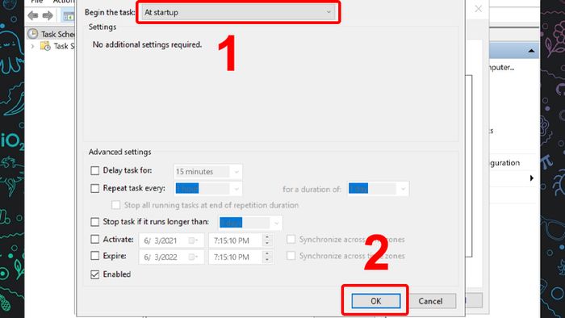This screenshot has height=318, width=565.
Task: Open the Action menu in Task Scheduler
Action: (64, 2)
